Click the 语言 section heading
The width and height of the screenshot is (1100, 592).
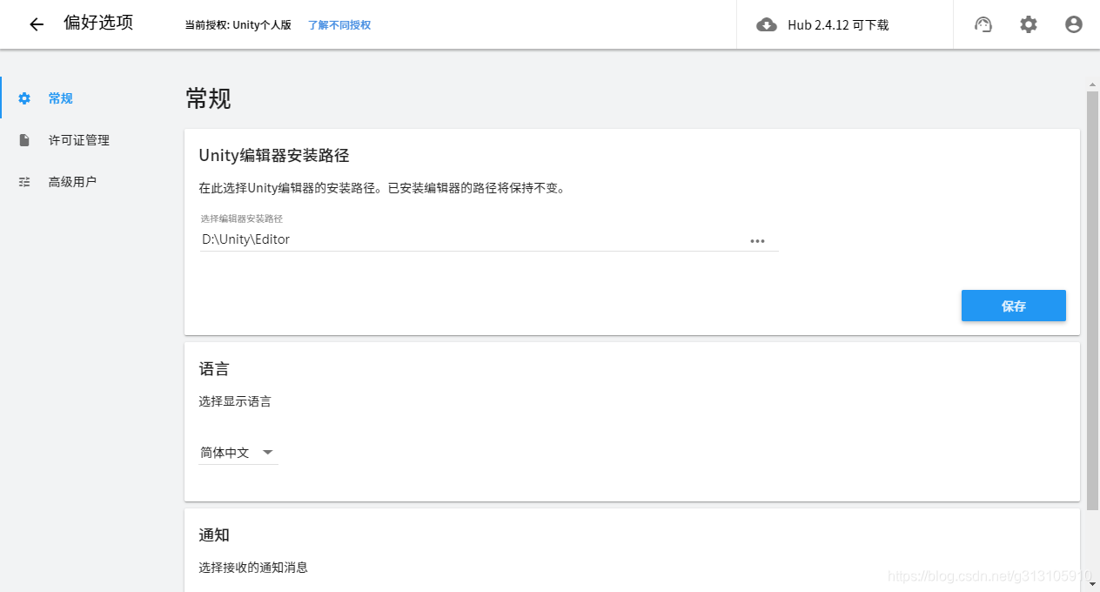tap(214, 369)
